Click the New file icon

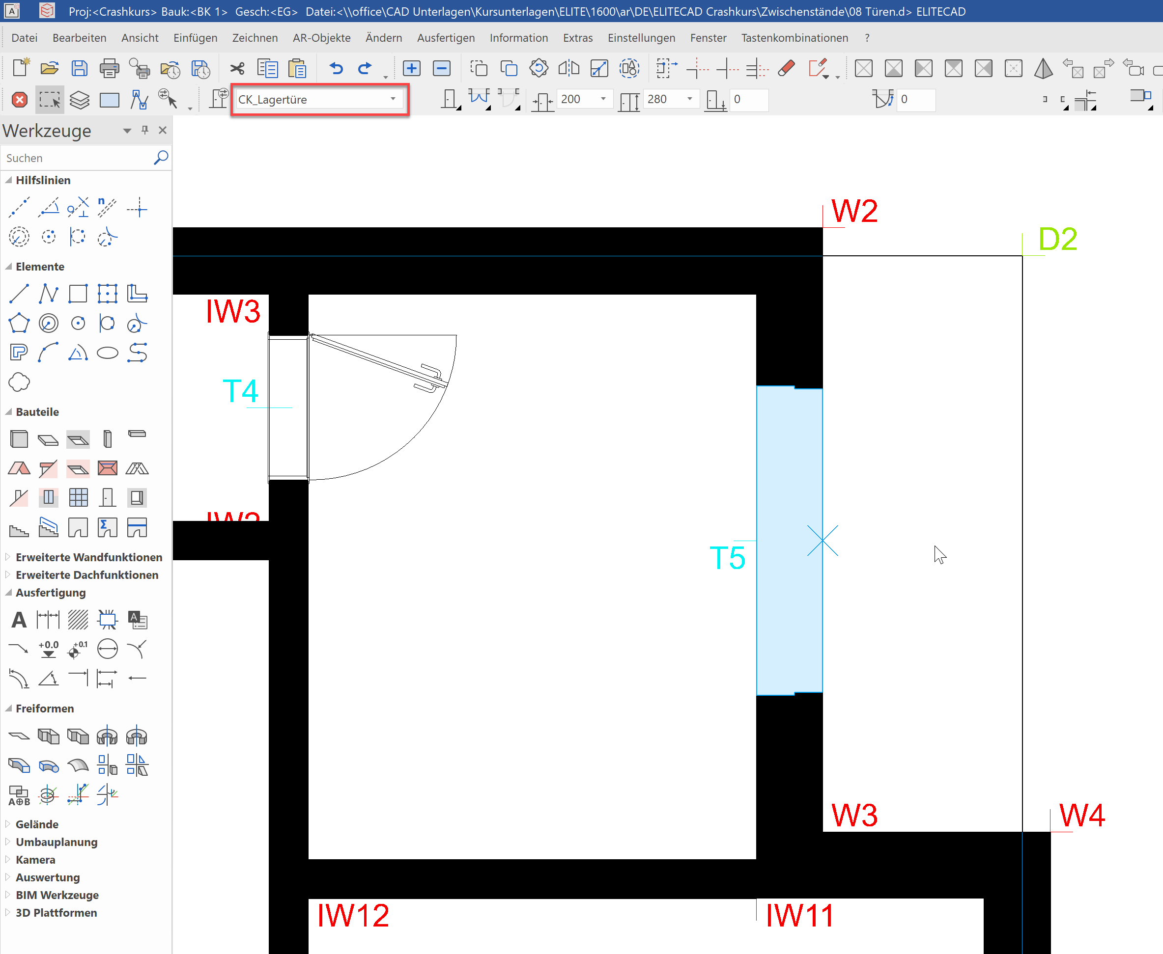pos(20,68)
